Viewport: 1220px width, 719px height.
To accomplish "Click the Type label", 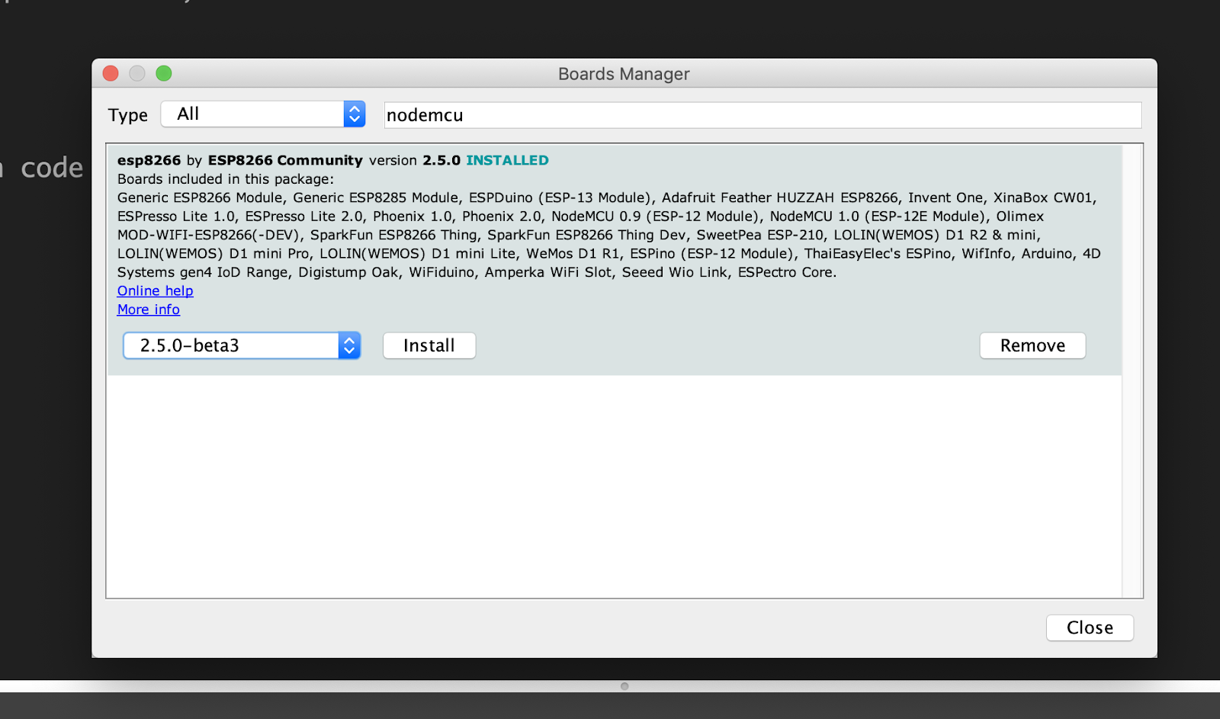I will pos(128,115).
